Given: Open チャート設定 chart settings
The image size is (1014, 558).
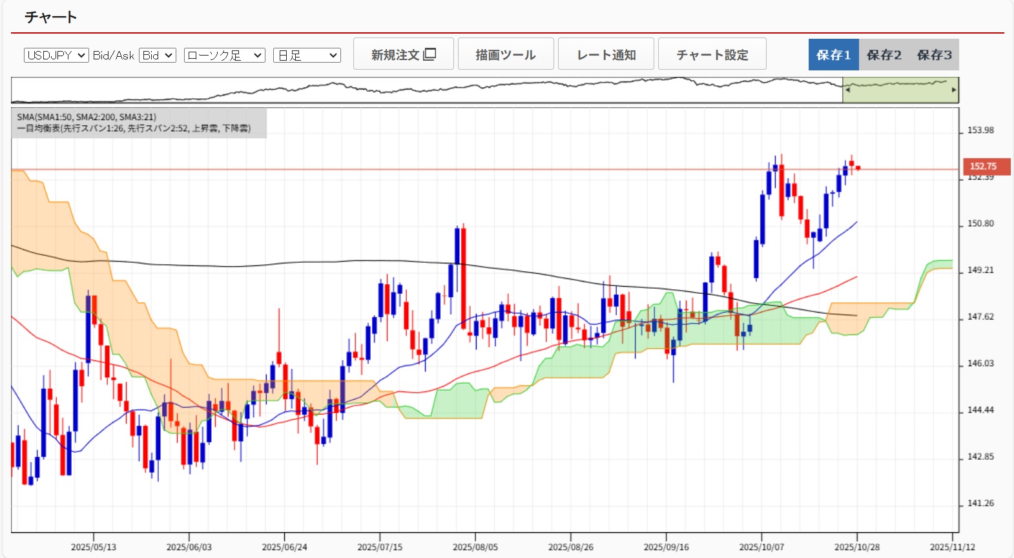Looking at the screenshot, I should tap(712, 54).
